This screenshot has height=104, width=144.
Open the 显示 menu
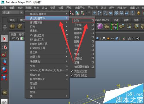[x=36, y=8]
